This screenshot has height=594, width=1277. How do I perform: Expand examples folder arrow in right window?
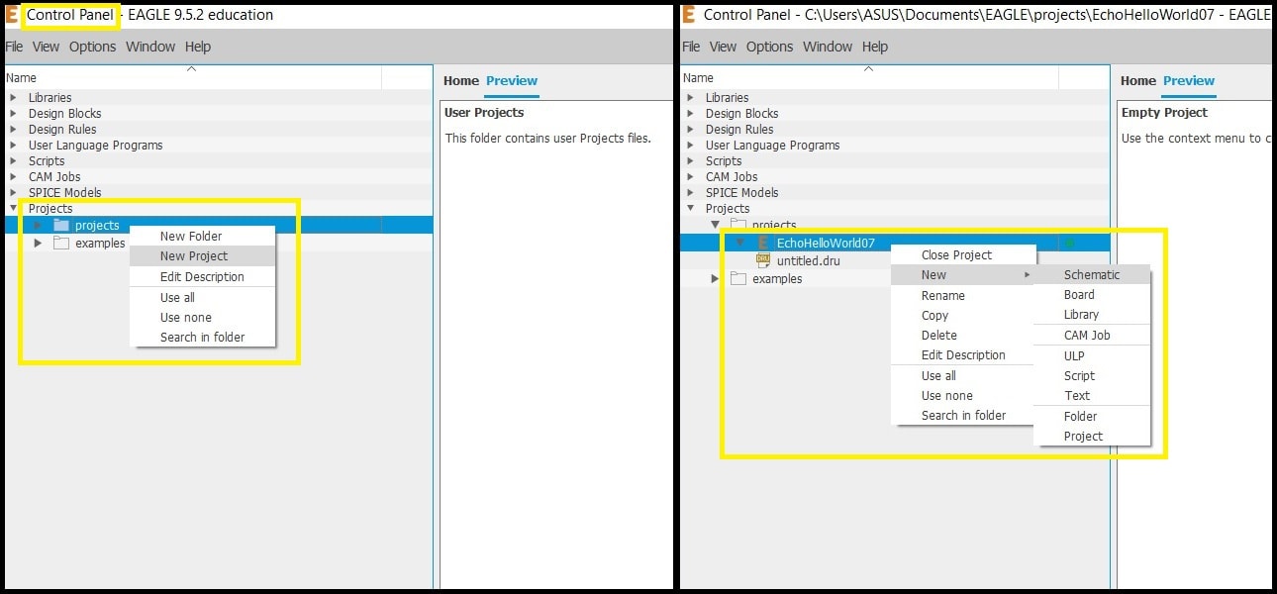click(715, 279)
